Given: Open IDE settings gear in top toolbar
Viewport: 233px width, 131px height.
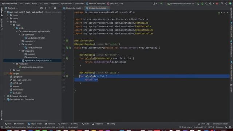Looking at the screenshot, I should point(226,4).
